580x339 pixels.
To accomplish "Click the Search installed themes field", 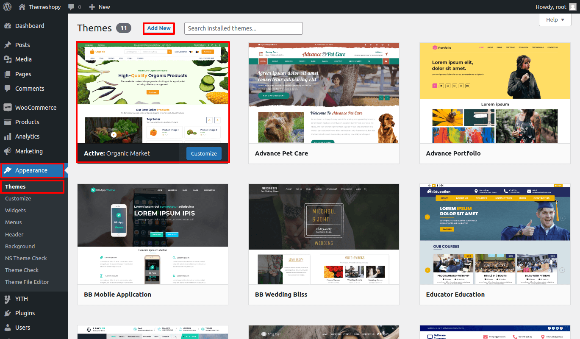I will tap(243, 28).
